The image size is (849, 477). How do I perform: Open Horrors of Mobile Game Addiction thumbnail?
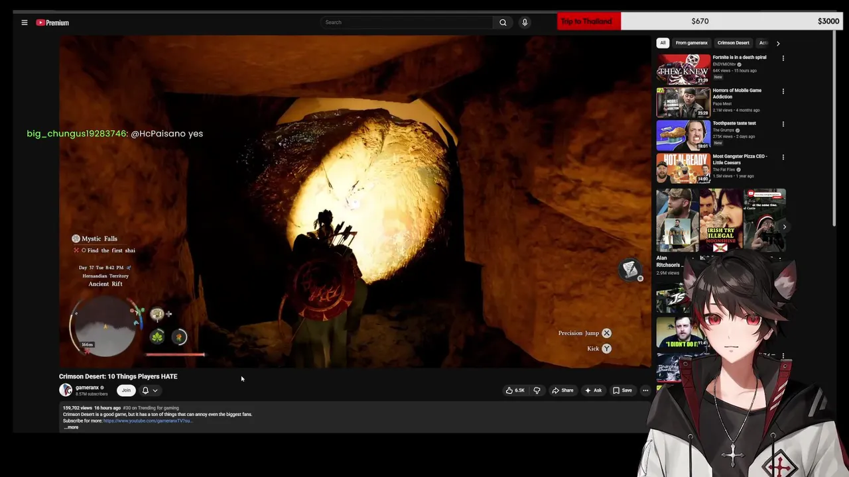click(x=683, y=102)
